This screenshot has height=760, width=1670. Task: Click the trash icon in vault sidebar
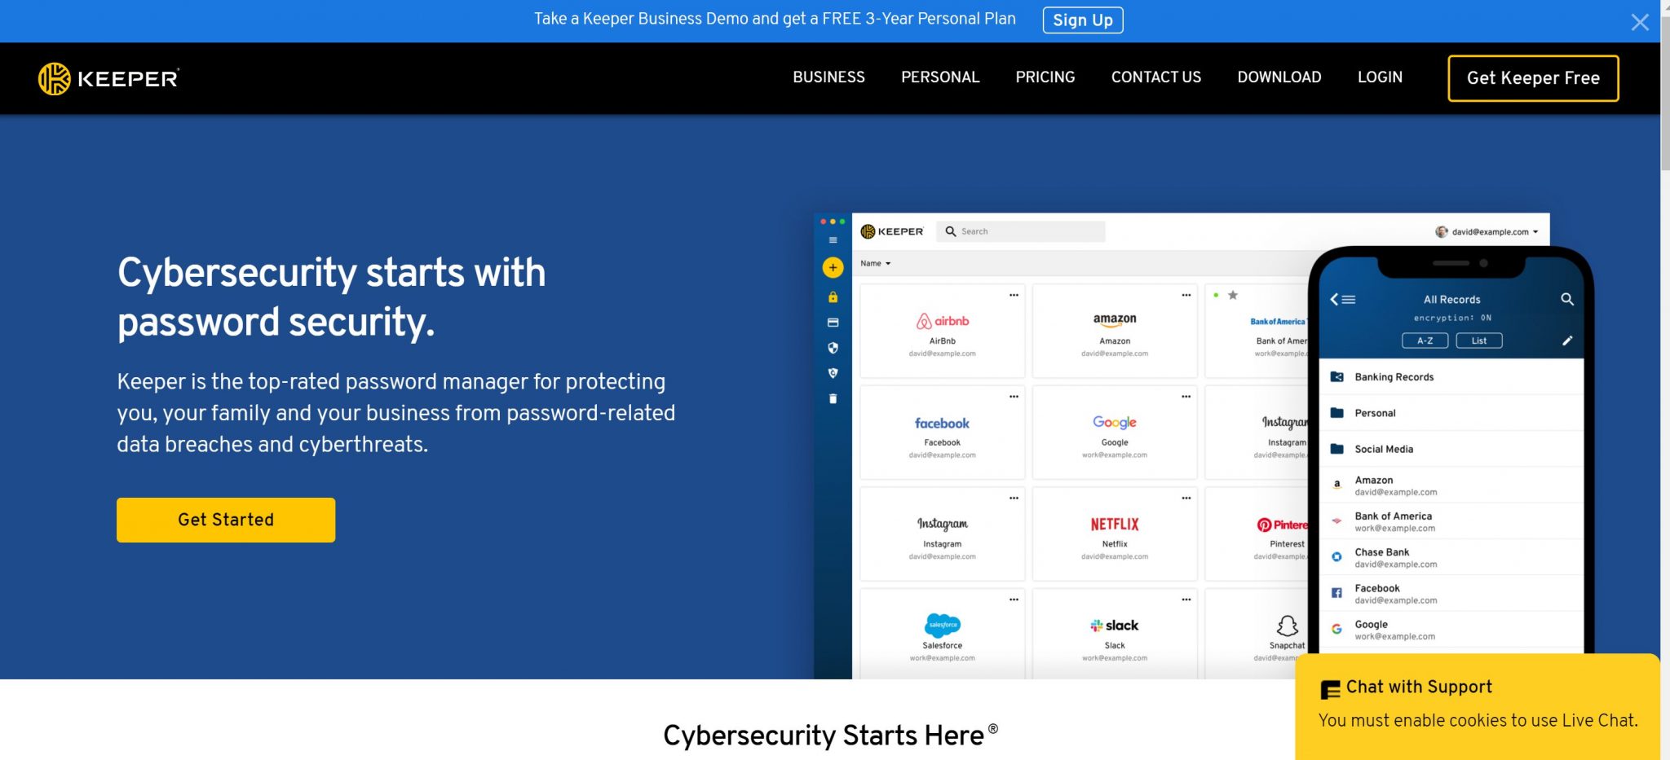(x=833, y=398)
